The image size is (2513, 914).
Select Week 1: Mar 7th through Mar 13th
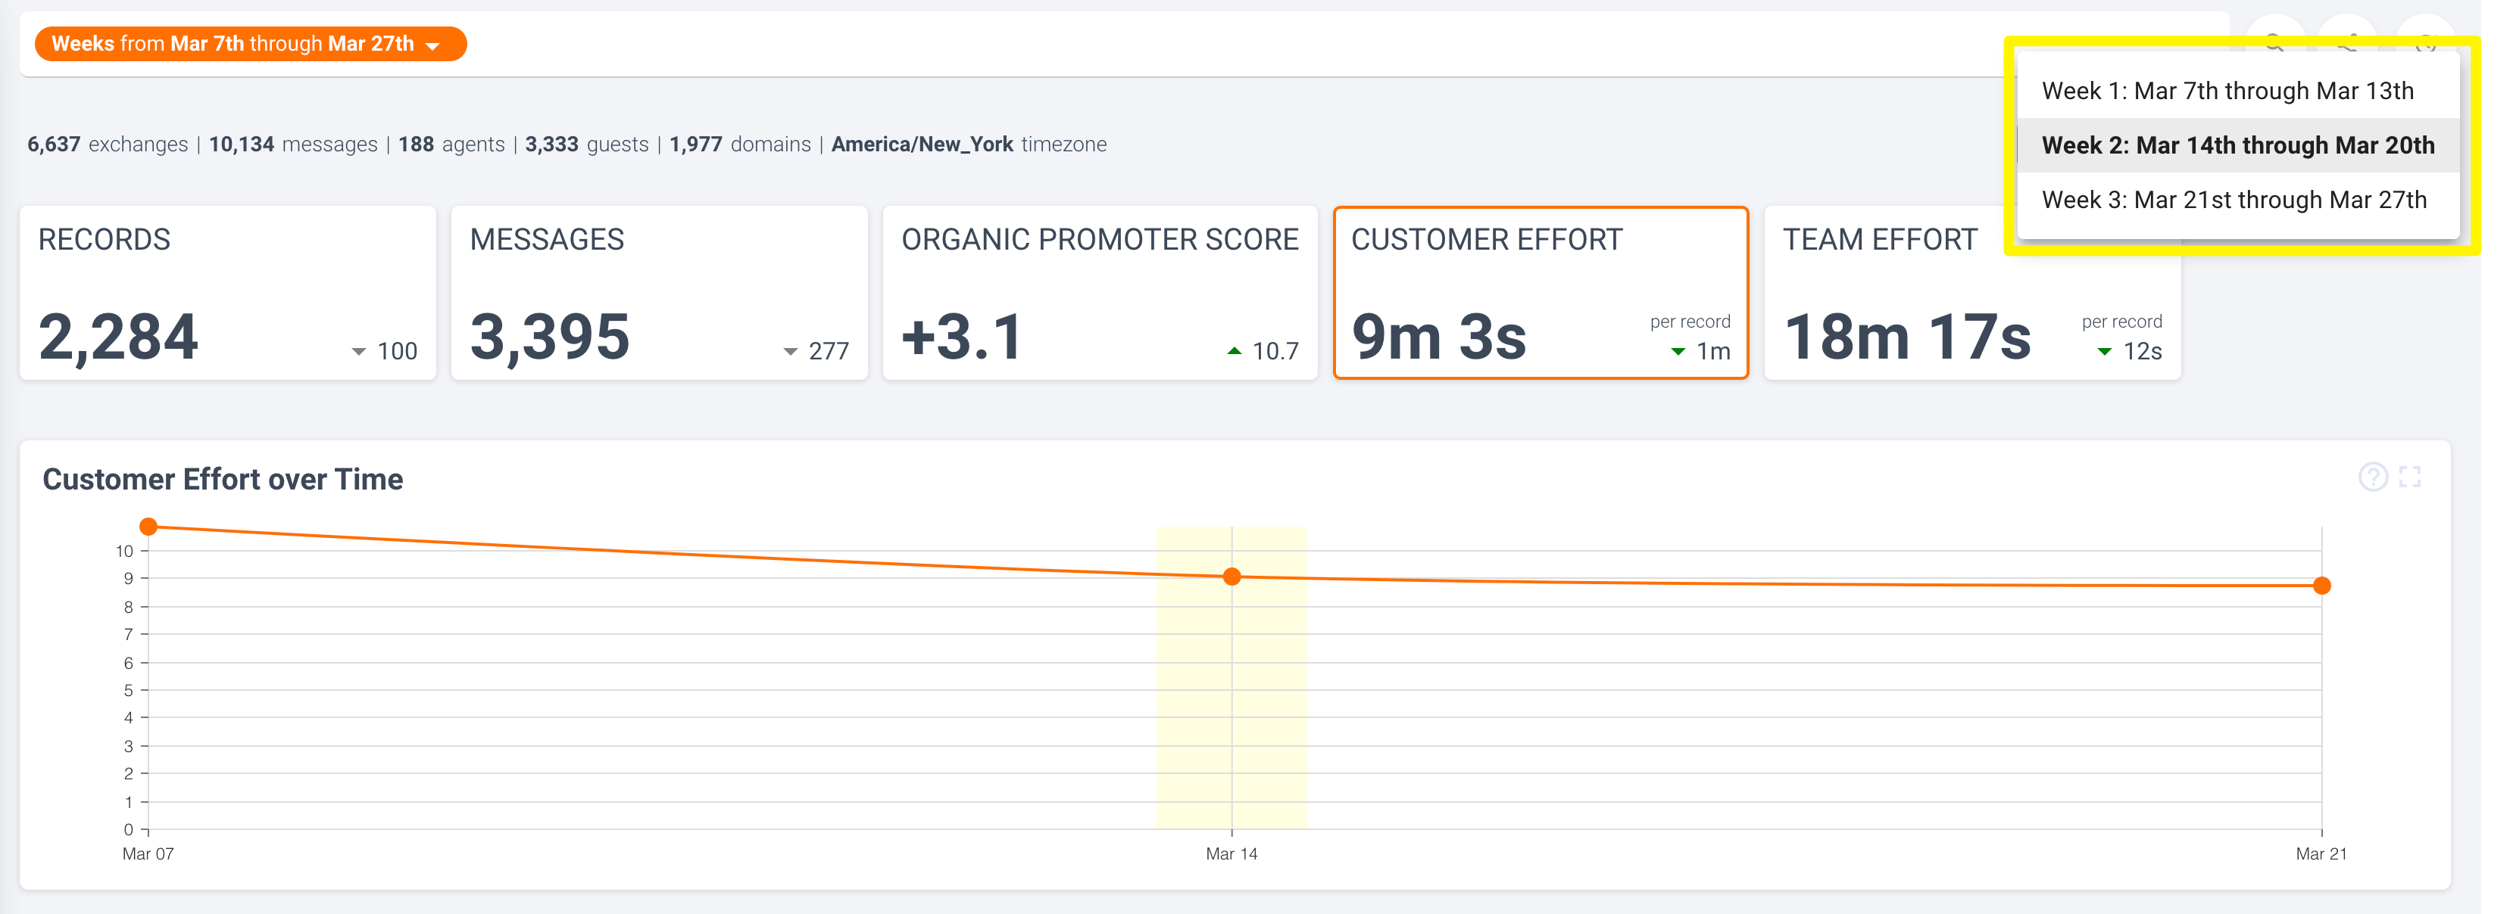[2227, 91]
